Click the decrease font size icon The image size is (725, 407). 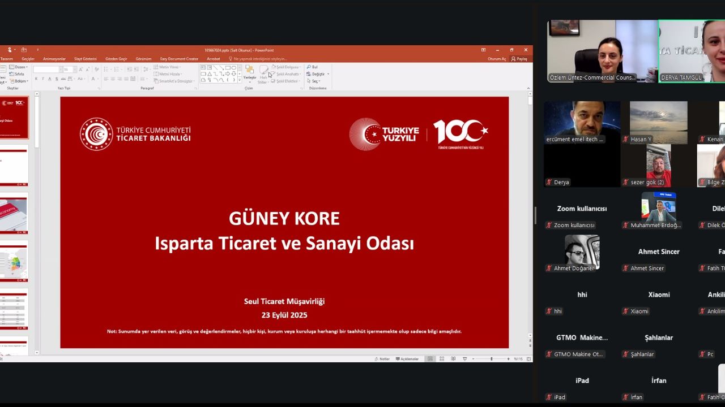[88, 70]
